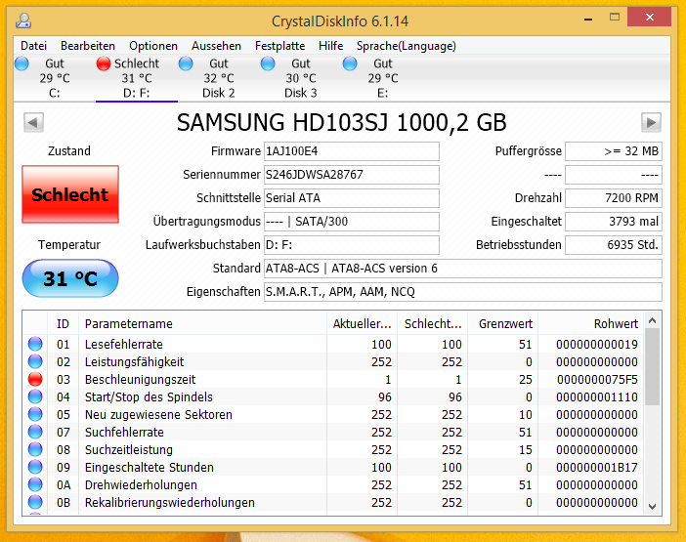This screenshot has width=686, height=542.
Task: Click status orb of attribute 04 Start/Stop
Action: [35, 396]
